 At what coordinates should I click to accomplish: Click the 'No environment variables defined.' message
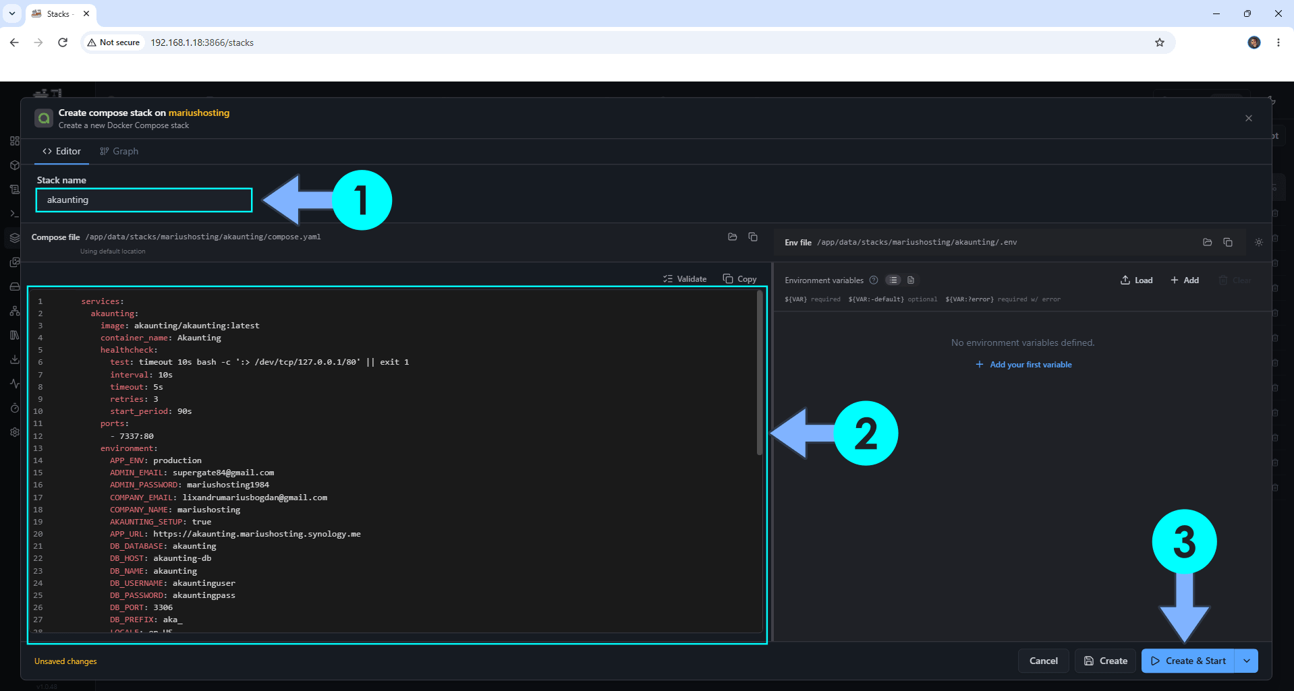pyautogui.click(x=1023, y=343)
